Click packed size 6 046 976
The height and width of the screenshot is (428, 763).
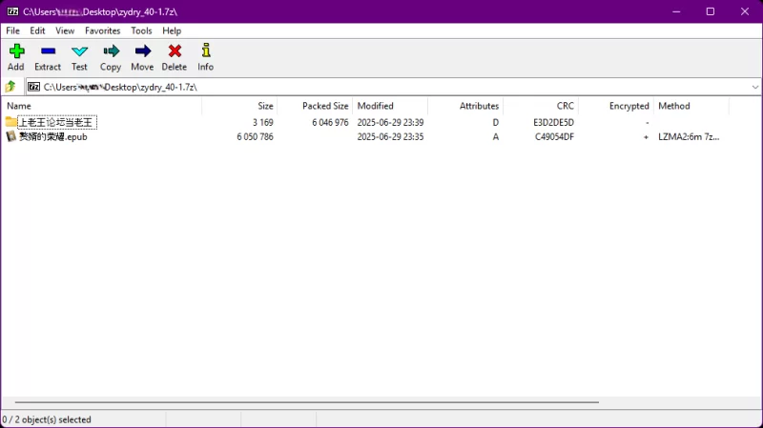pyautogui.click(x=330, y=123)
